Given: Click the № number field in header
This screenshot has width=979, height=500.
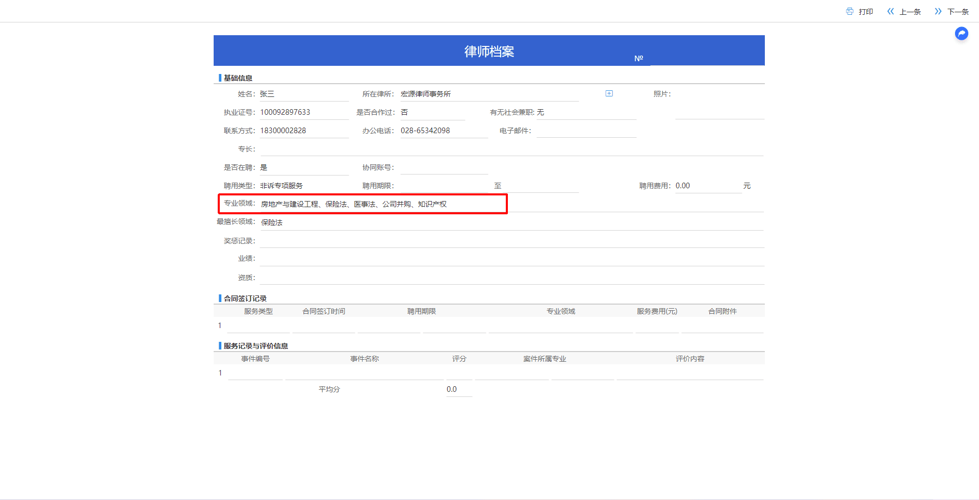Looking at the screenshot, I should pyautogui.click(x=707, y=58).
